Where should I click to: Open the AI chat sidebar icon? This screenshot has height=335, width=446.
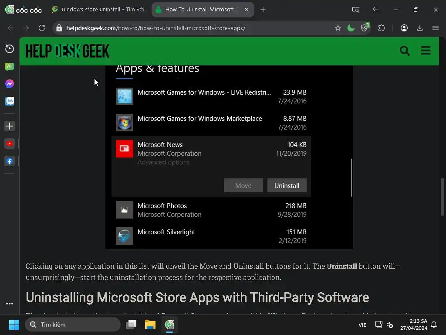(x=10, y=66)
